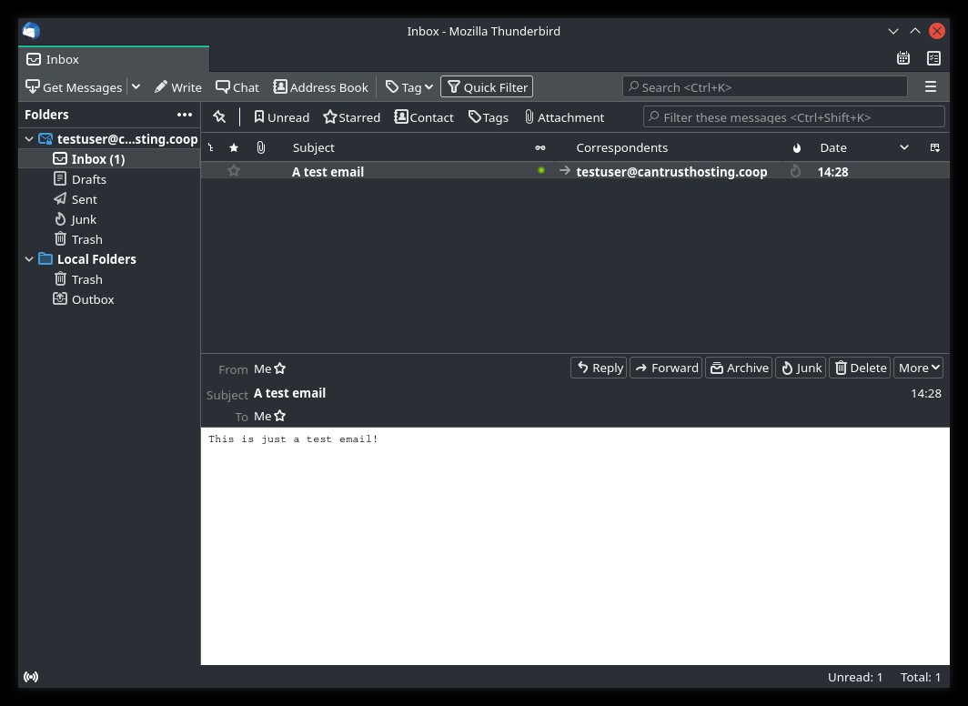Screen dimensions: 968x706
Task: Click Get Messages button
Action: [74, 87]
